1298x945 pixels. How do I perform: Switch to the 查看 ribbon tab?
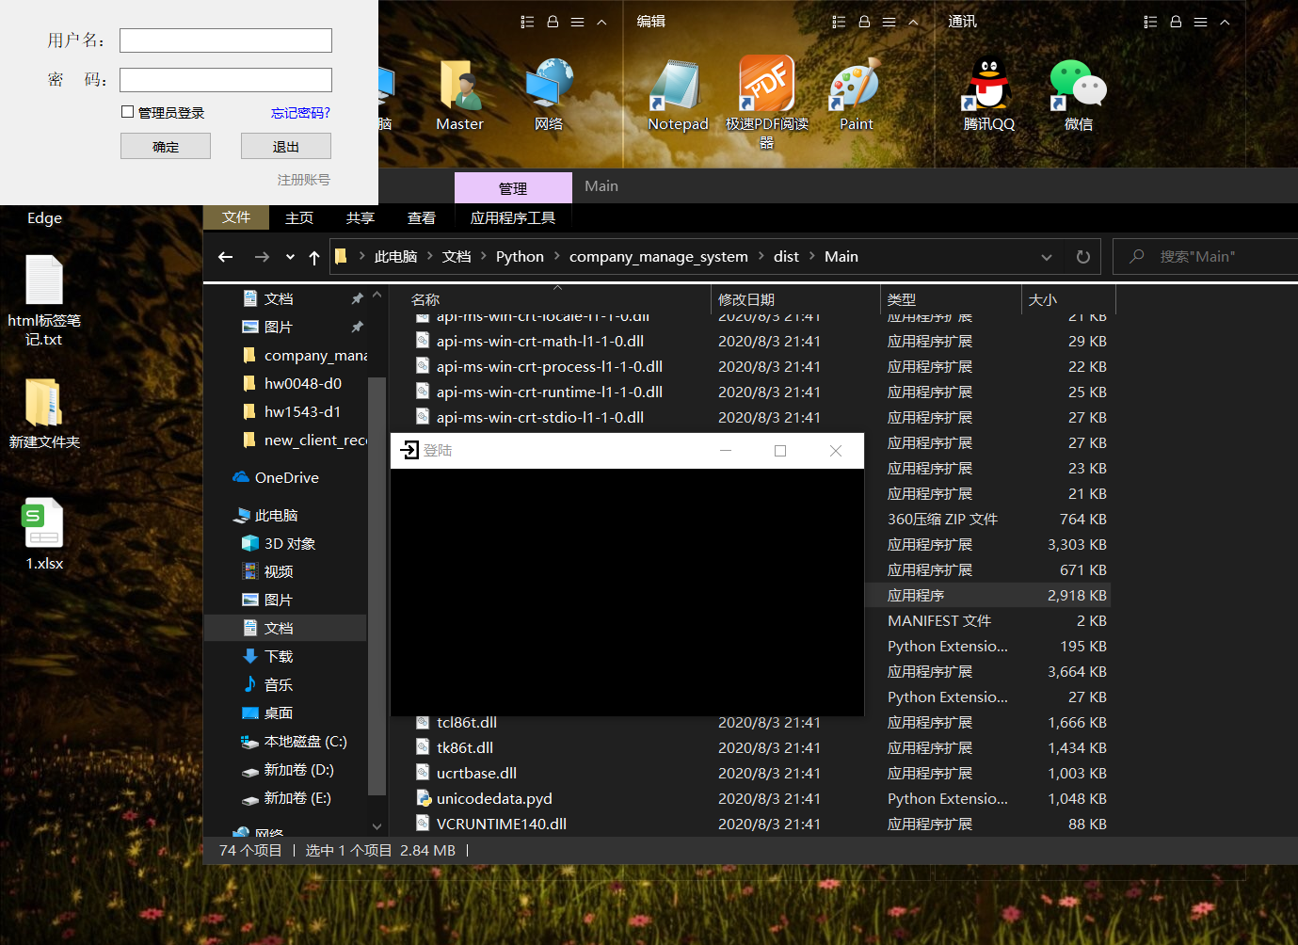[422, 217]
